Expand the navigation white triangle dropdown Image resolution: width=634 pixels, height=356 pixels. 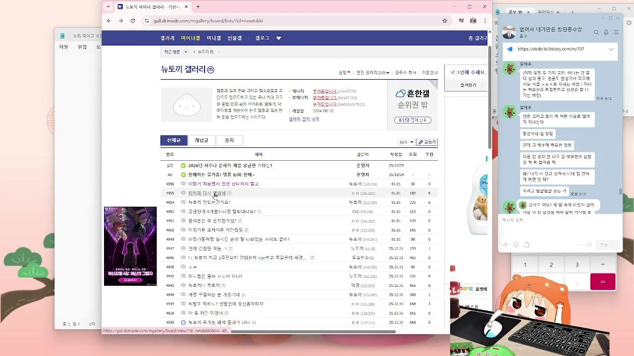[x=279, y=39]
